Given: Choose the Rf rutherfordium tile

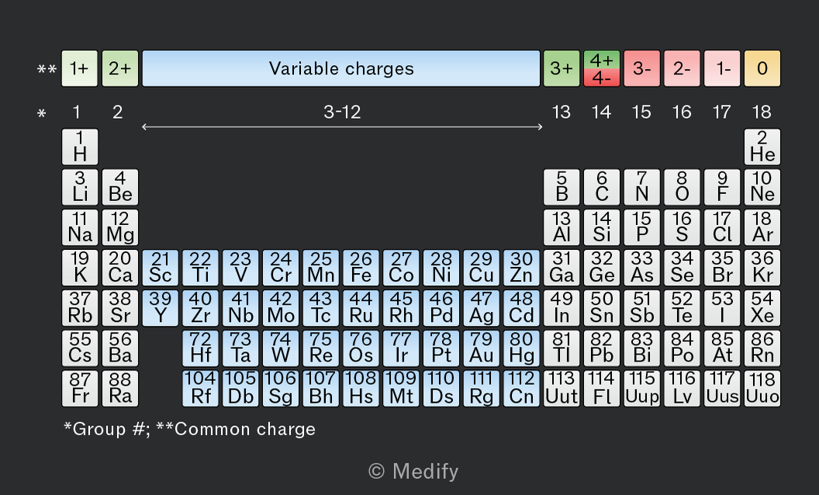Looking at the screenshot, I should 201,389.
